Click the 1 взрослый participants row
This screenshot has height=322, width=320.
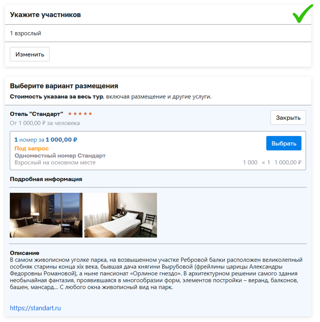[x=158, y=33]
